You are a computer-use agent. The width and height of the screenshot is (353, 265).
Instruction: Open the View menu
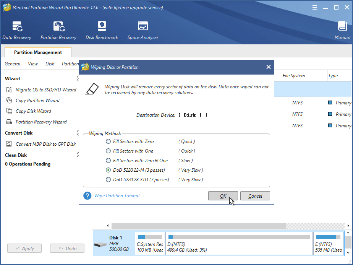pos(33,64)
